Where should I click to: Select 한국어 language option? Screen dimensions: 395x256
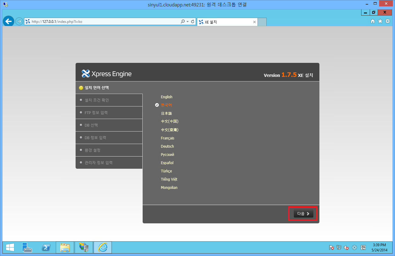[166, 105]
